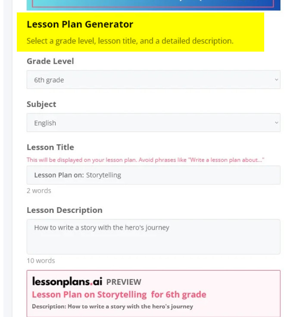Click the 'Lesson Plan on:' prefix in title field
This screenshot has width=287, height=317.
click(59, 175)
